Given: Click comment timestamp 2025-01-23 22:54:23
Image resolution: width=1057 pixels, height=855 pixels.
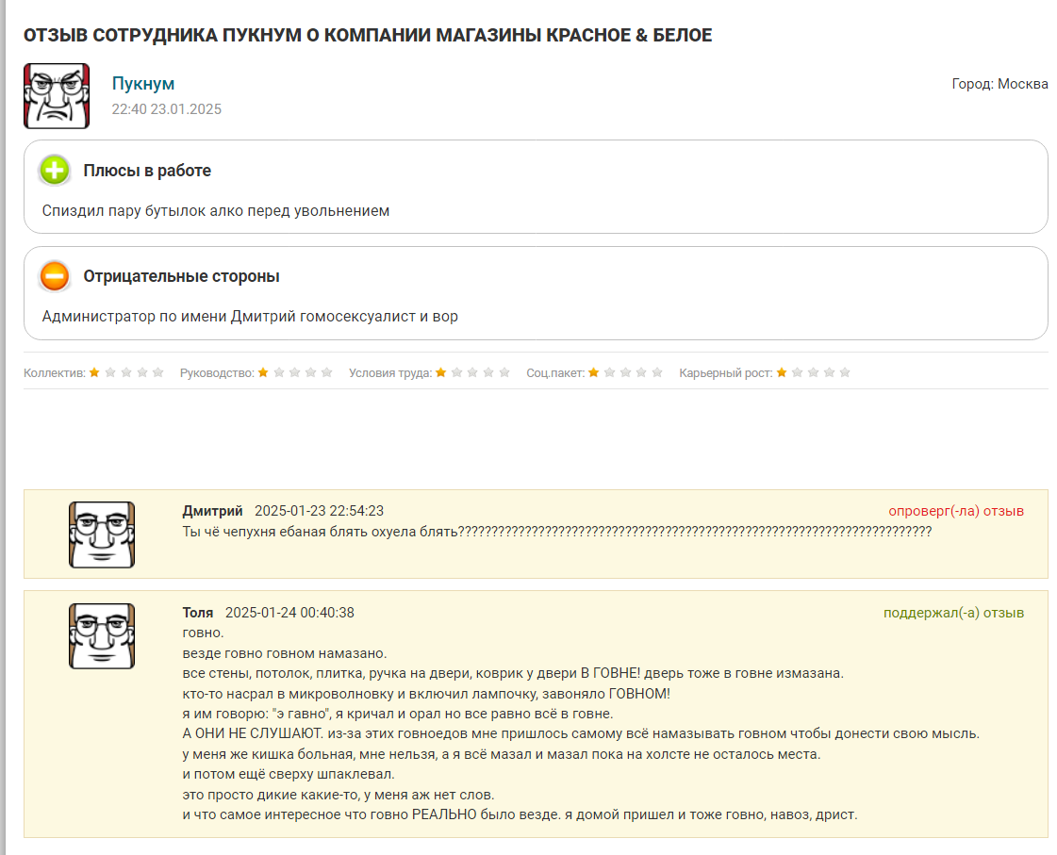Looking at the screenshot, I should point(319,511).
